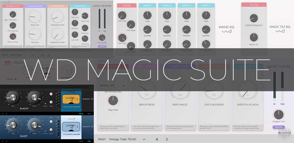294x143 pixels.
Task: Click the Input knob on the Bluey compressor
Action: pos(13,124)
